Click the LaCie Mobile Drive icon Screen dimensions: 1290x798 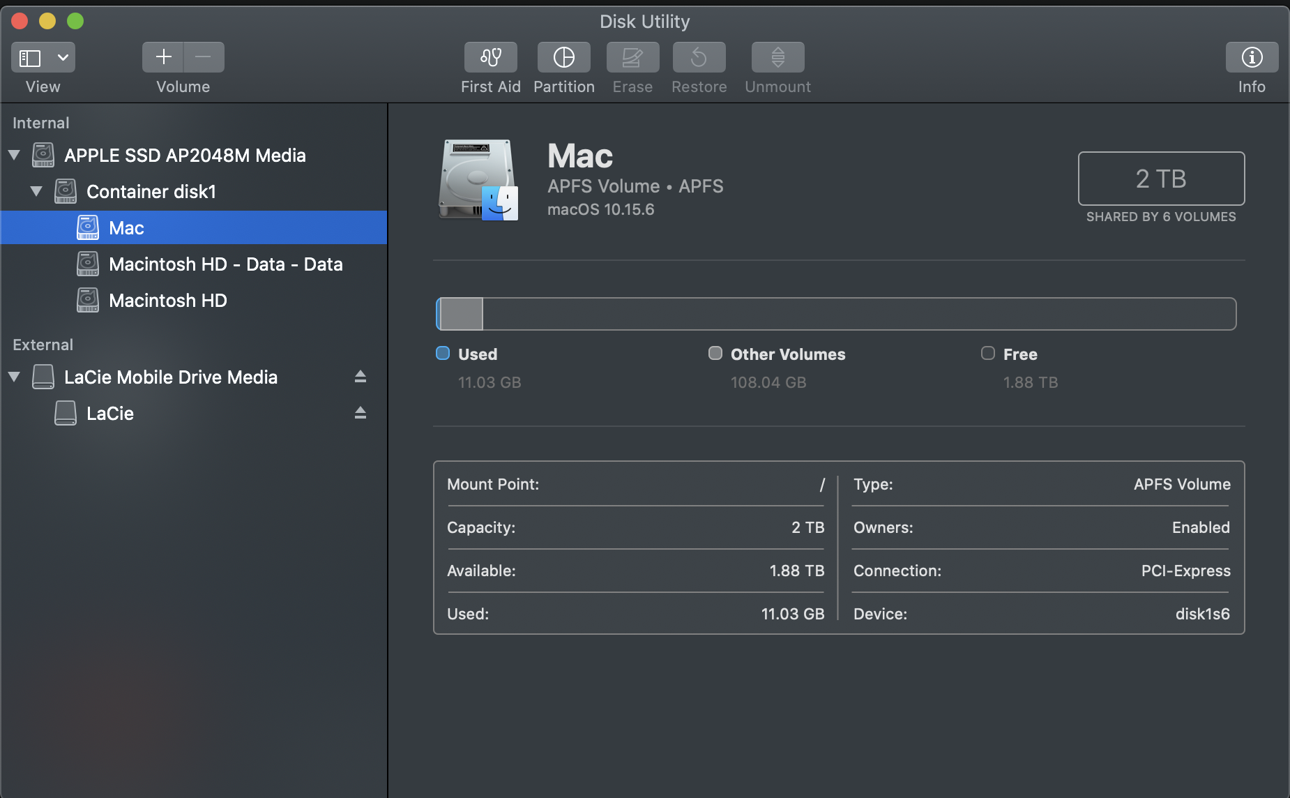pos(43,377)
